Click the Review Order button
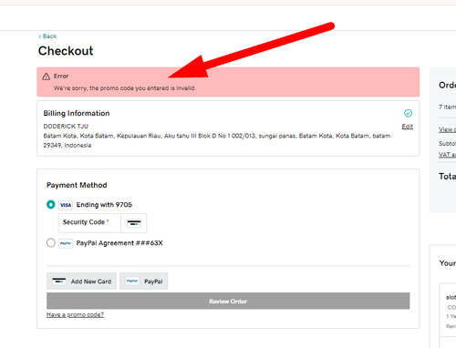This screenshot has height=348, width=456. (x=228, y=301)
